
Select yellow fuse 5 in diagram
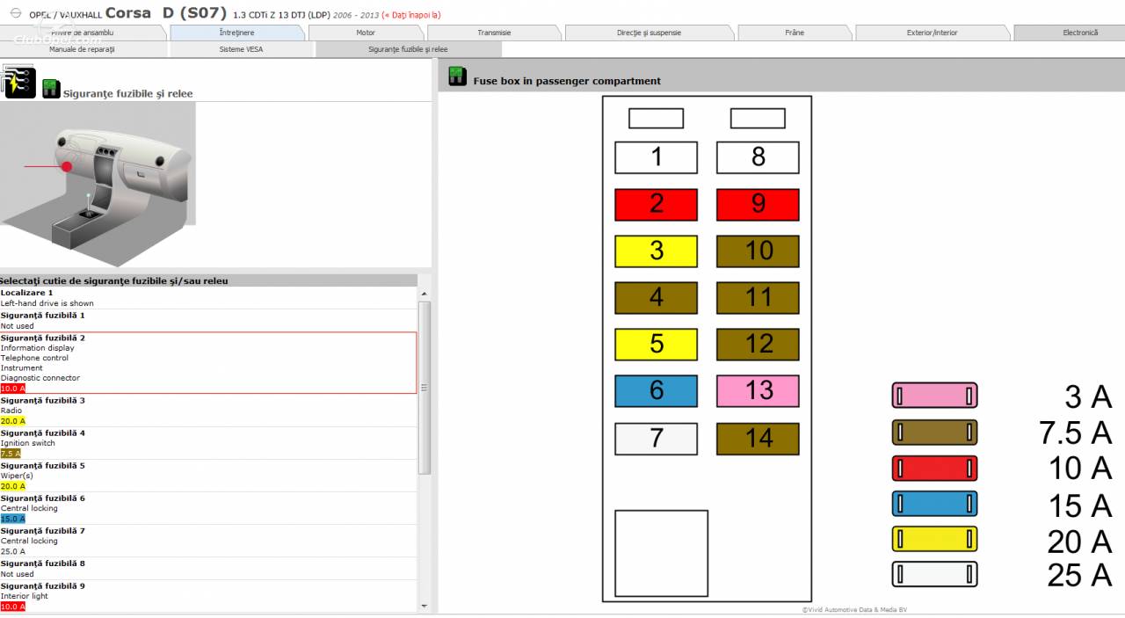tap(656, 344)
